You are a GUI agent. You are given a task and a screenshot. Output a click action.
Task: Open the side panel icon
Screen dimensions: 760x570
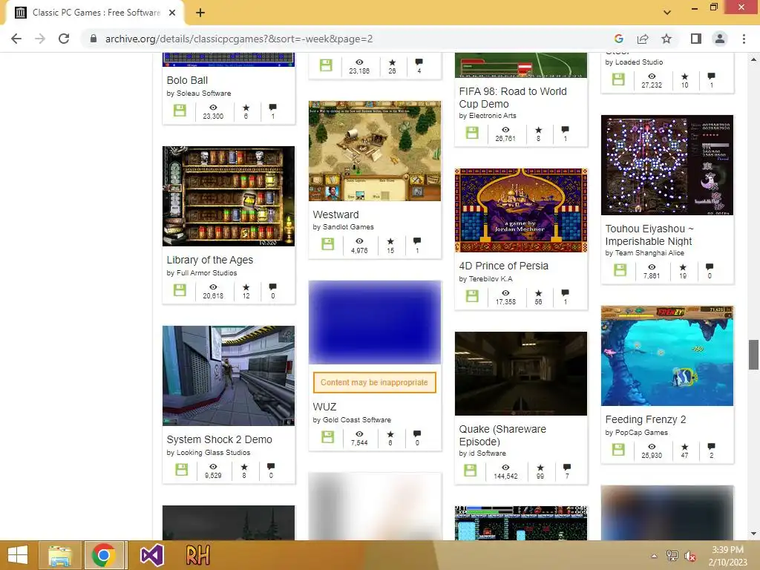point(696,39)
